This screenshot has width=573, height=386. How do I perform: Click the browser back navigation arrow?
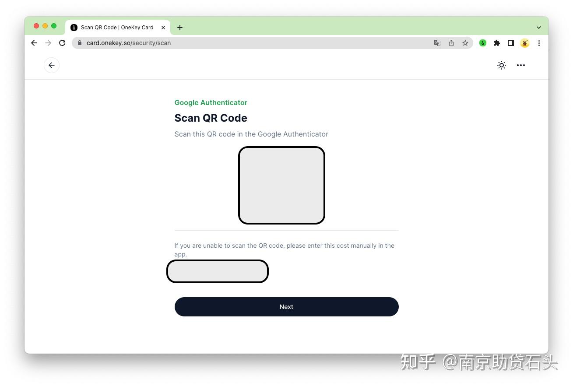coord(34,43)
